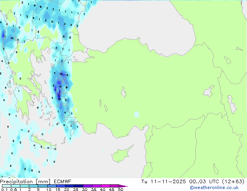Image resolution: width=247 pixels, height=191 pixels.
Task: Select the 35–40 mm legend swatch
Action: click(97, 186)
